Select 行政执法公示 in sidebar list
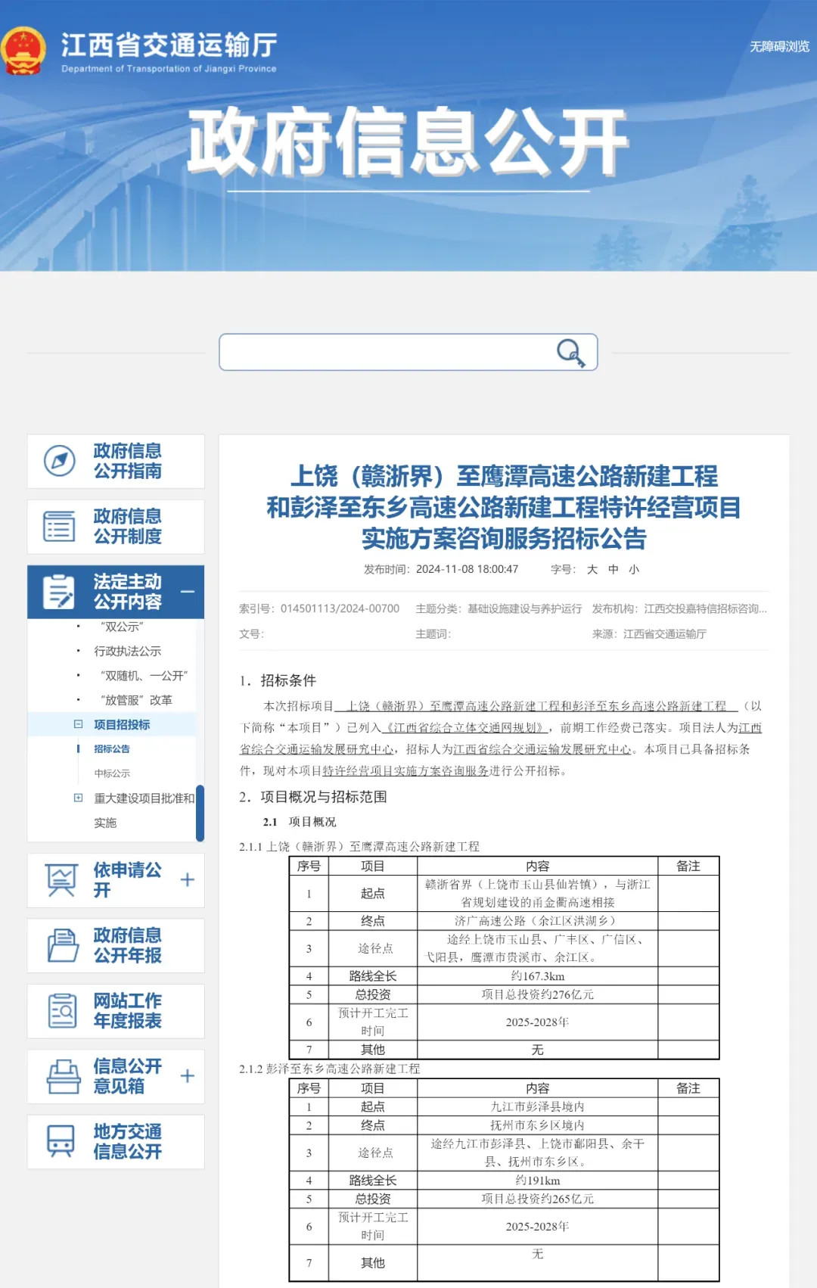 tap(127, 651)
